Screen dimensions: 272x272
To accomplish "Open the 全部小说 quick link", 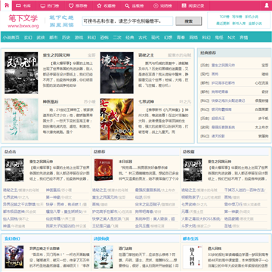I will tap(255, 23).
